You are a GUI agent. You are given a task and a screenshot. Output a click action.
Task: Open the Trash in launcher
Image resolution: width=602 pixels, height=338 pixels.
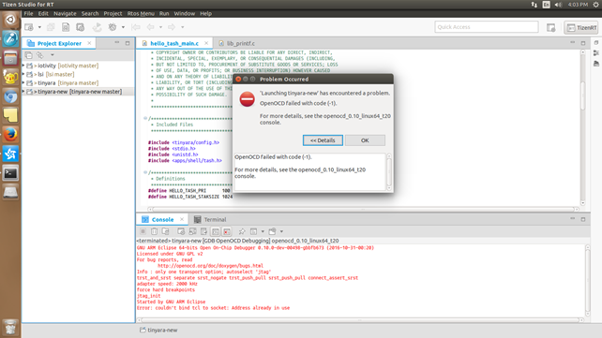[10, 328]
